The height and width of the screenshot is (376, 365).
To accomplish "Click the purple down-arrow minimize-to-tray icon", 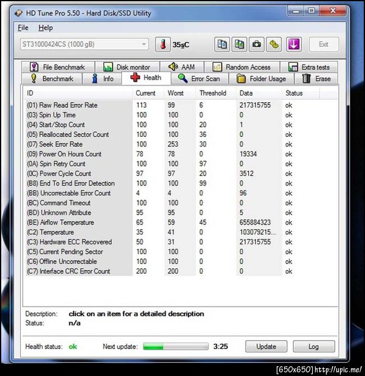I will pyautogui.click(x=294, y=44).
